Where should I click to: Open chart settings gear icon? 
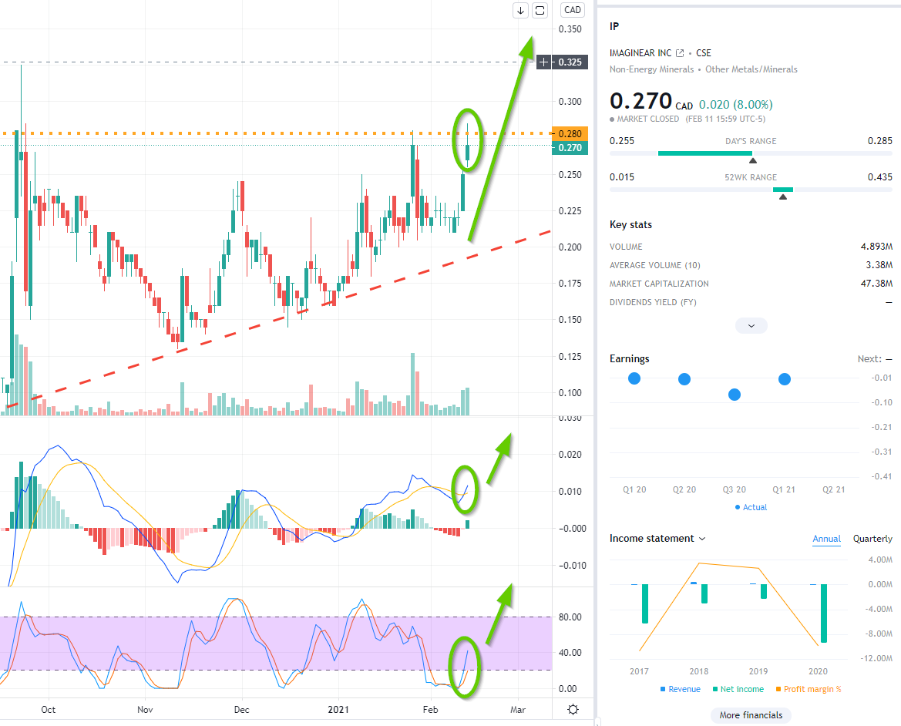pyautogui.click(x=573, y=710)
